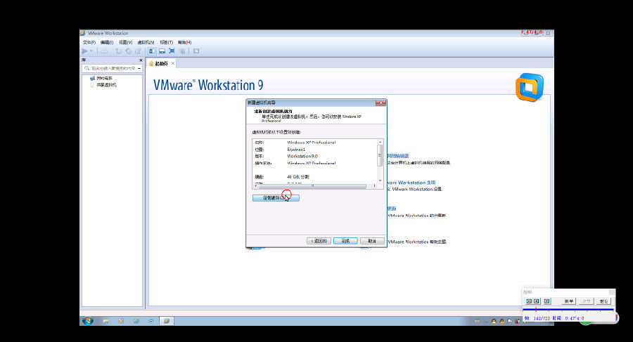Open the dropdown arrow next to play icon
Image resolution: width=633 pixels, height=342 pixels.
pyautogui.click(x=91, y=51)
